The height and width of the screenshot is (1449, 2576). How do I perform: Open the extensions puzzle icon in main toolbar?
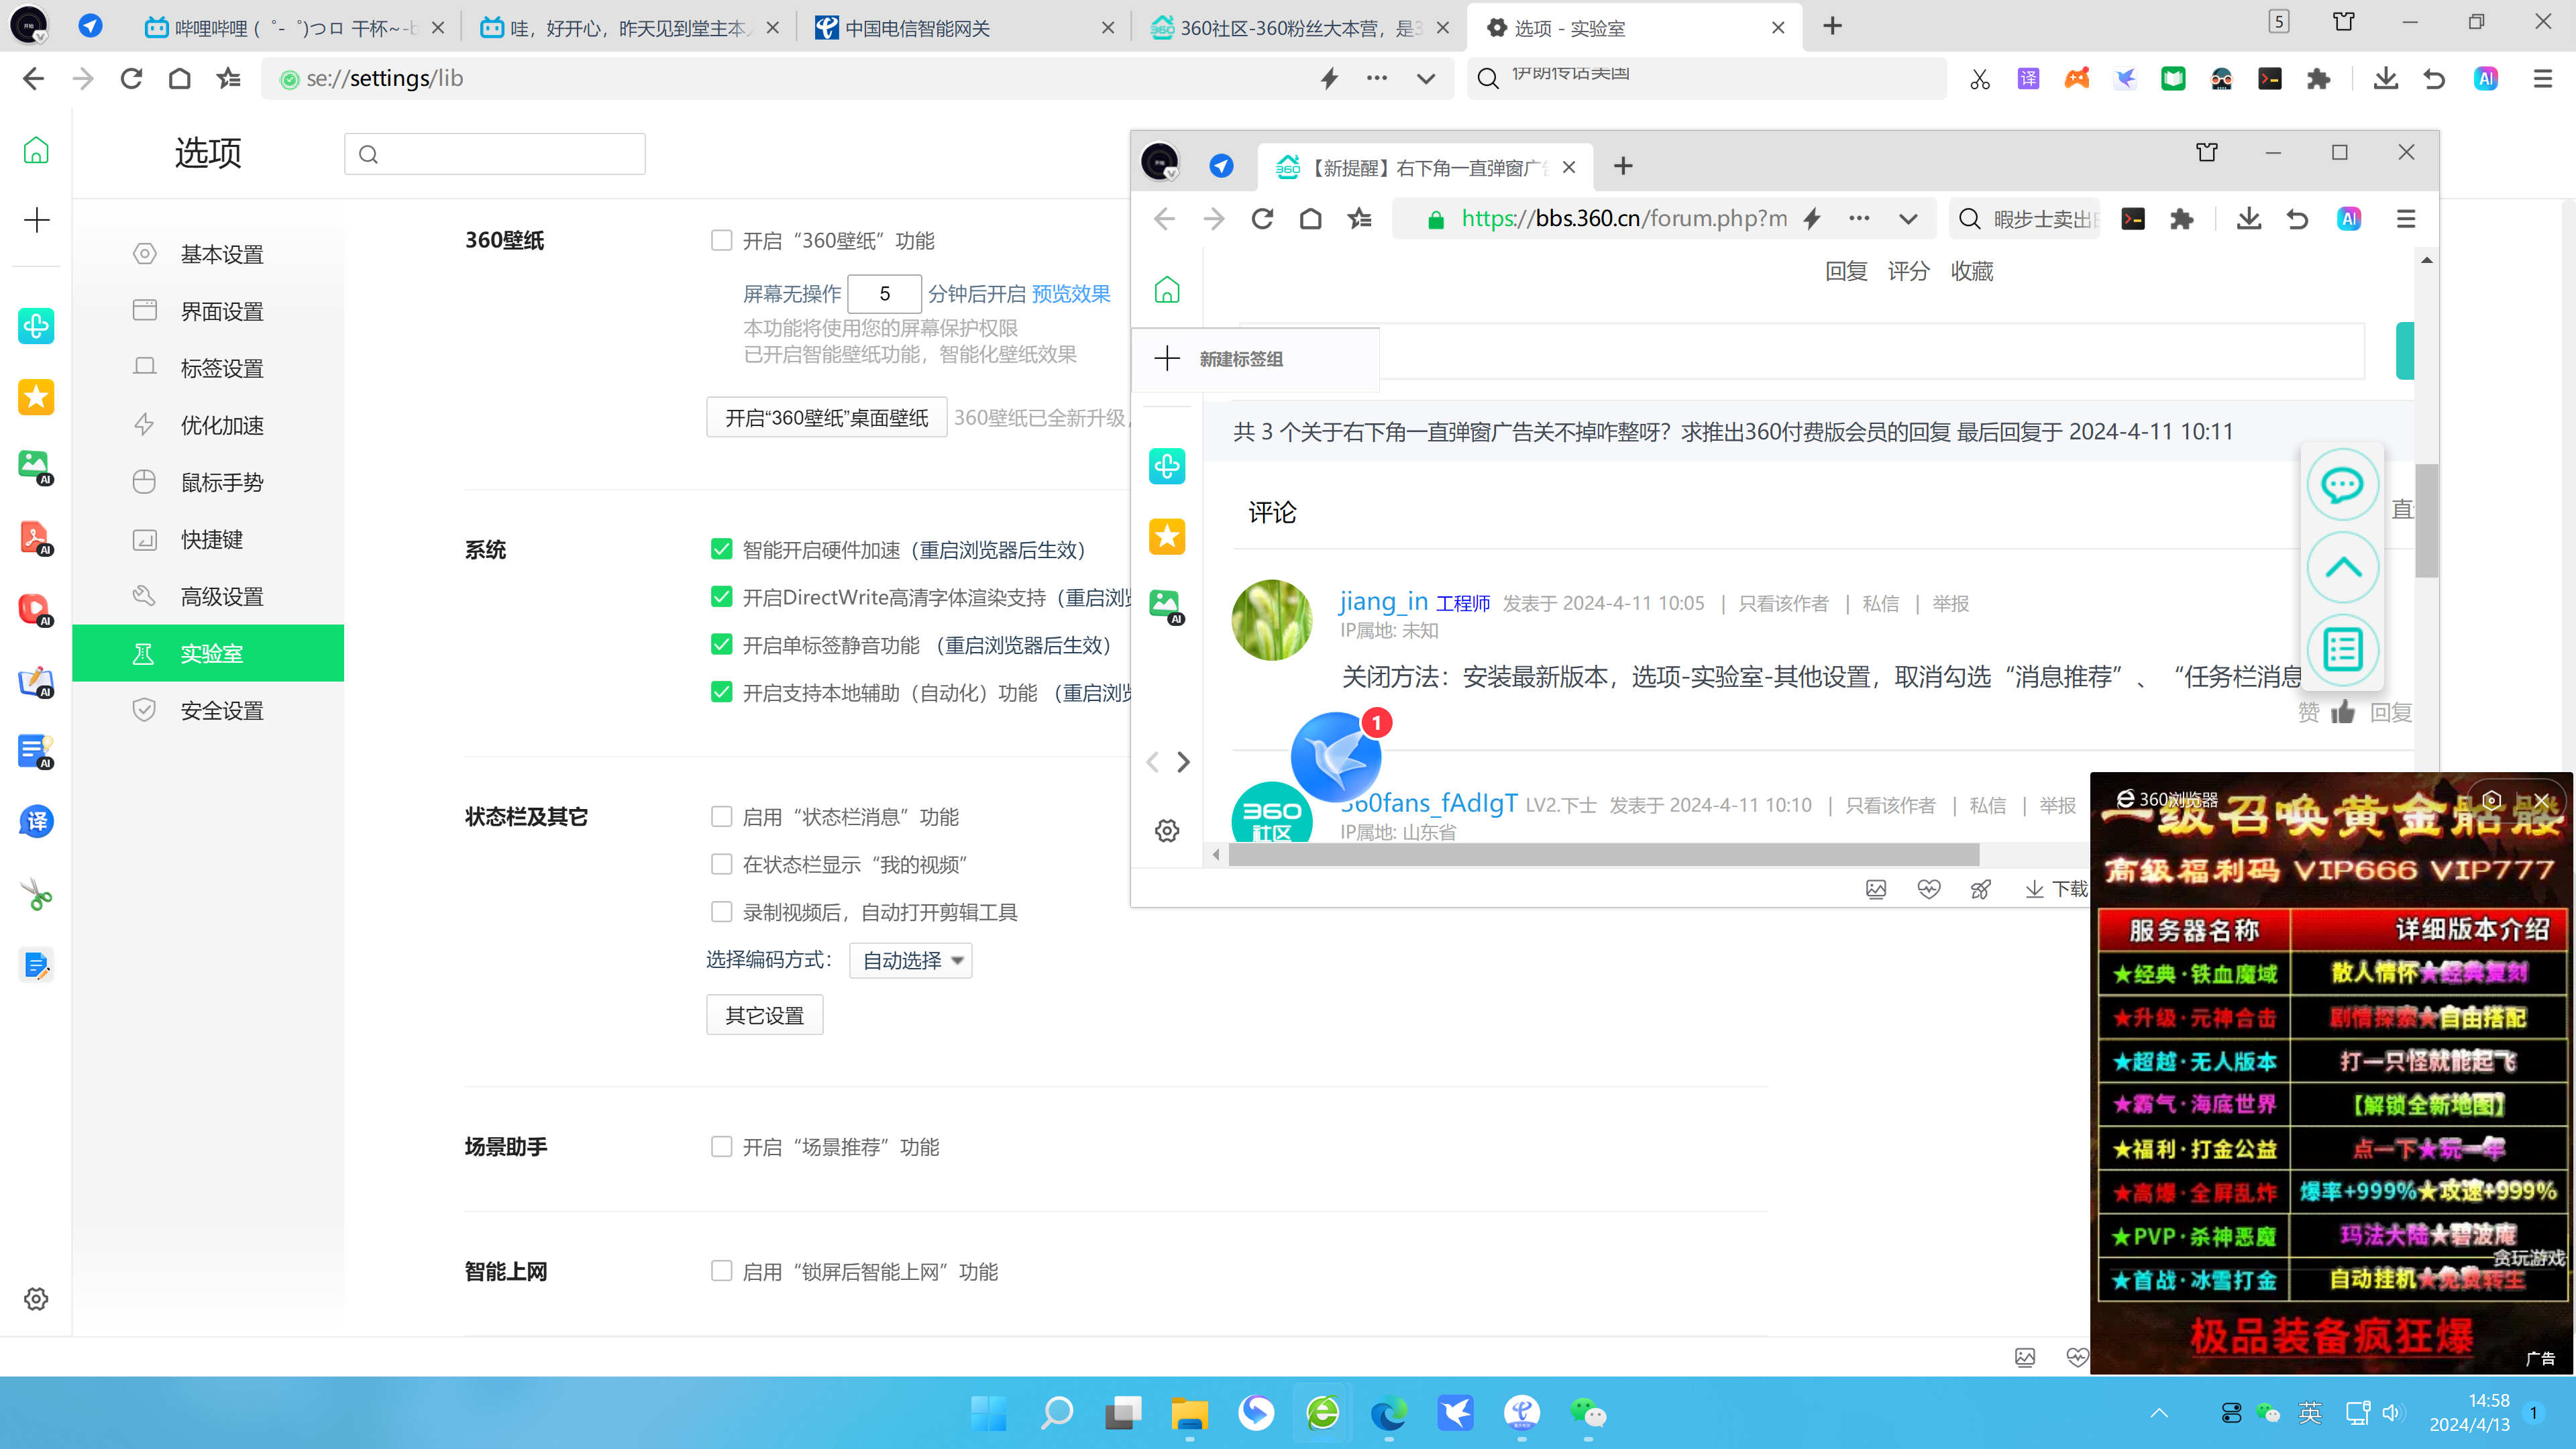pyautogui.click(x=2318, y=79)
